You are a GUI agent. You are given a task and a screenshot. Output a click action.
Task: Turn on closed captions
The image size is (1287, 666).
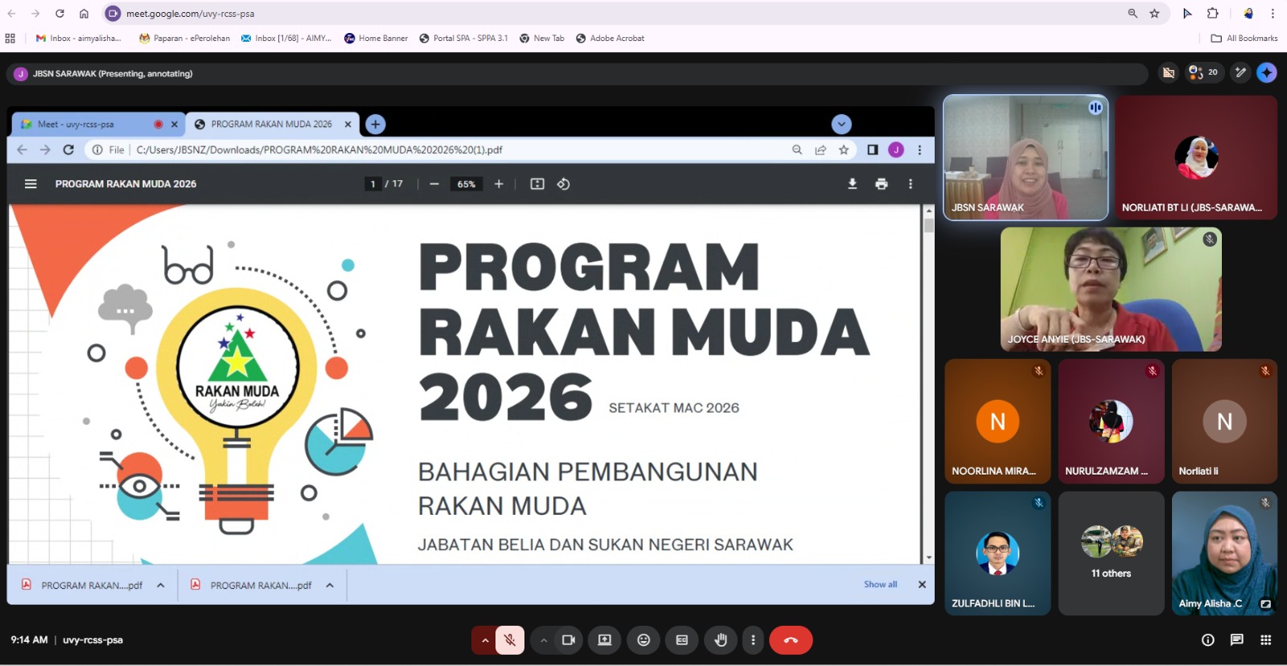point(682,640)
